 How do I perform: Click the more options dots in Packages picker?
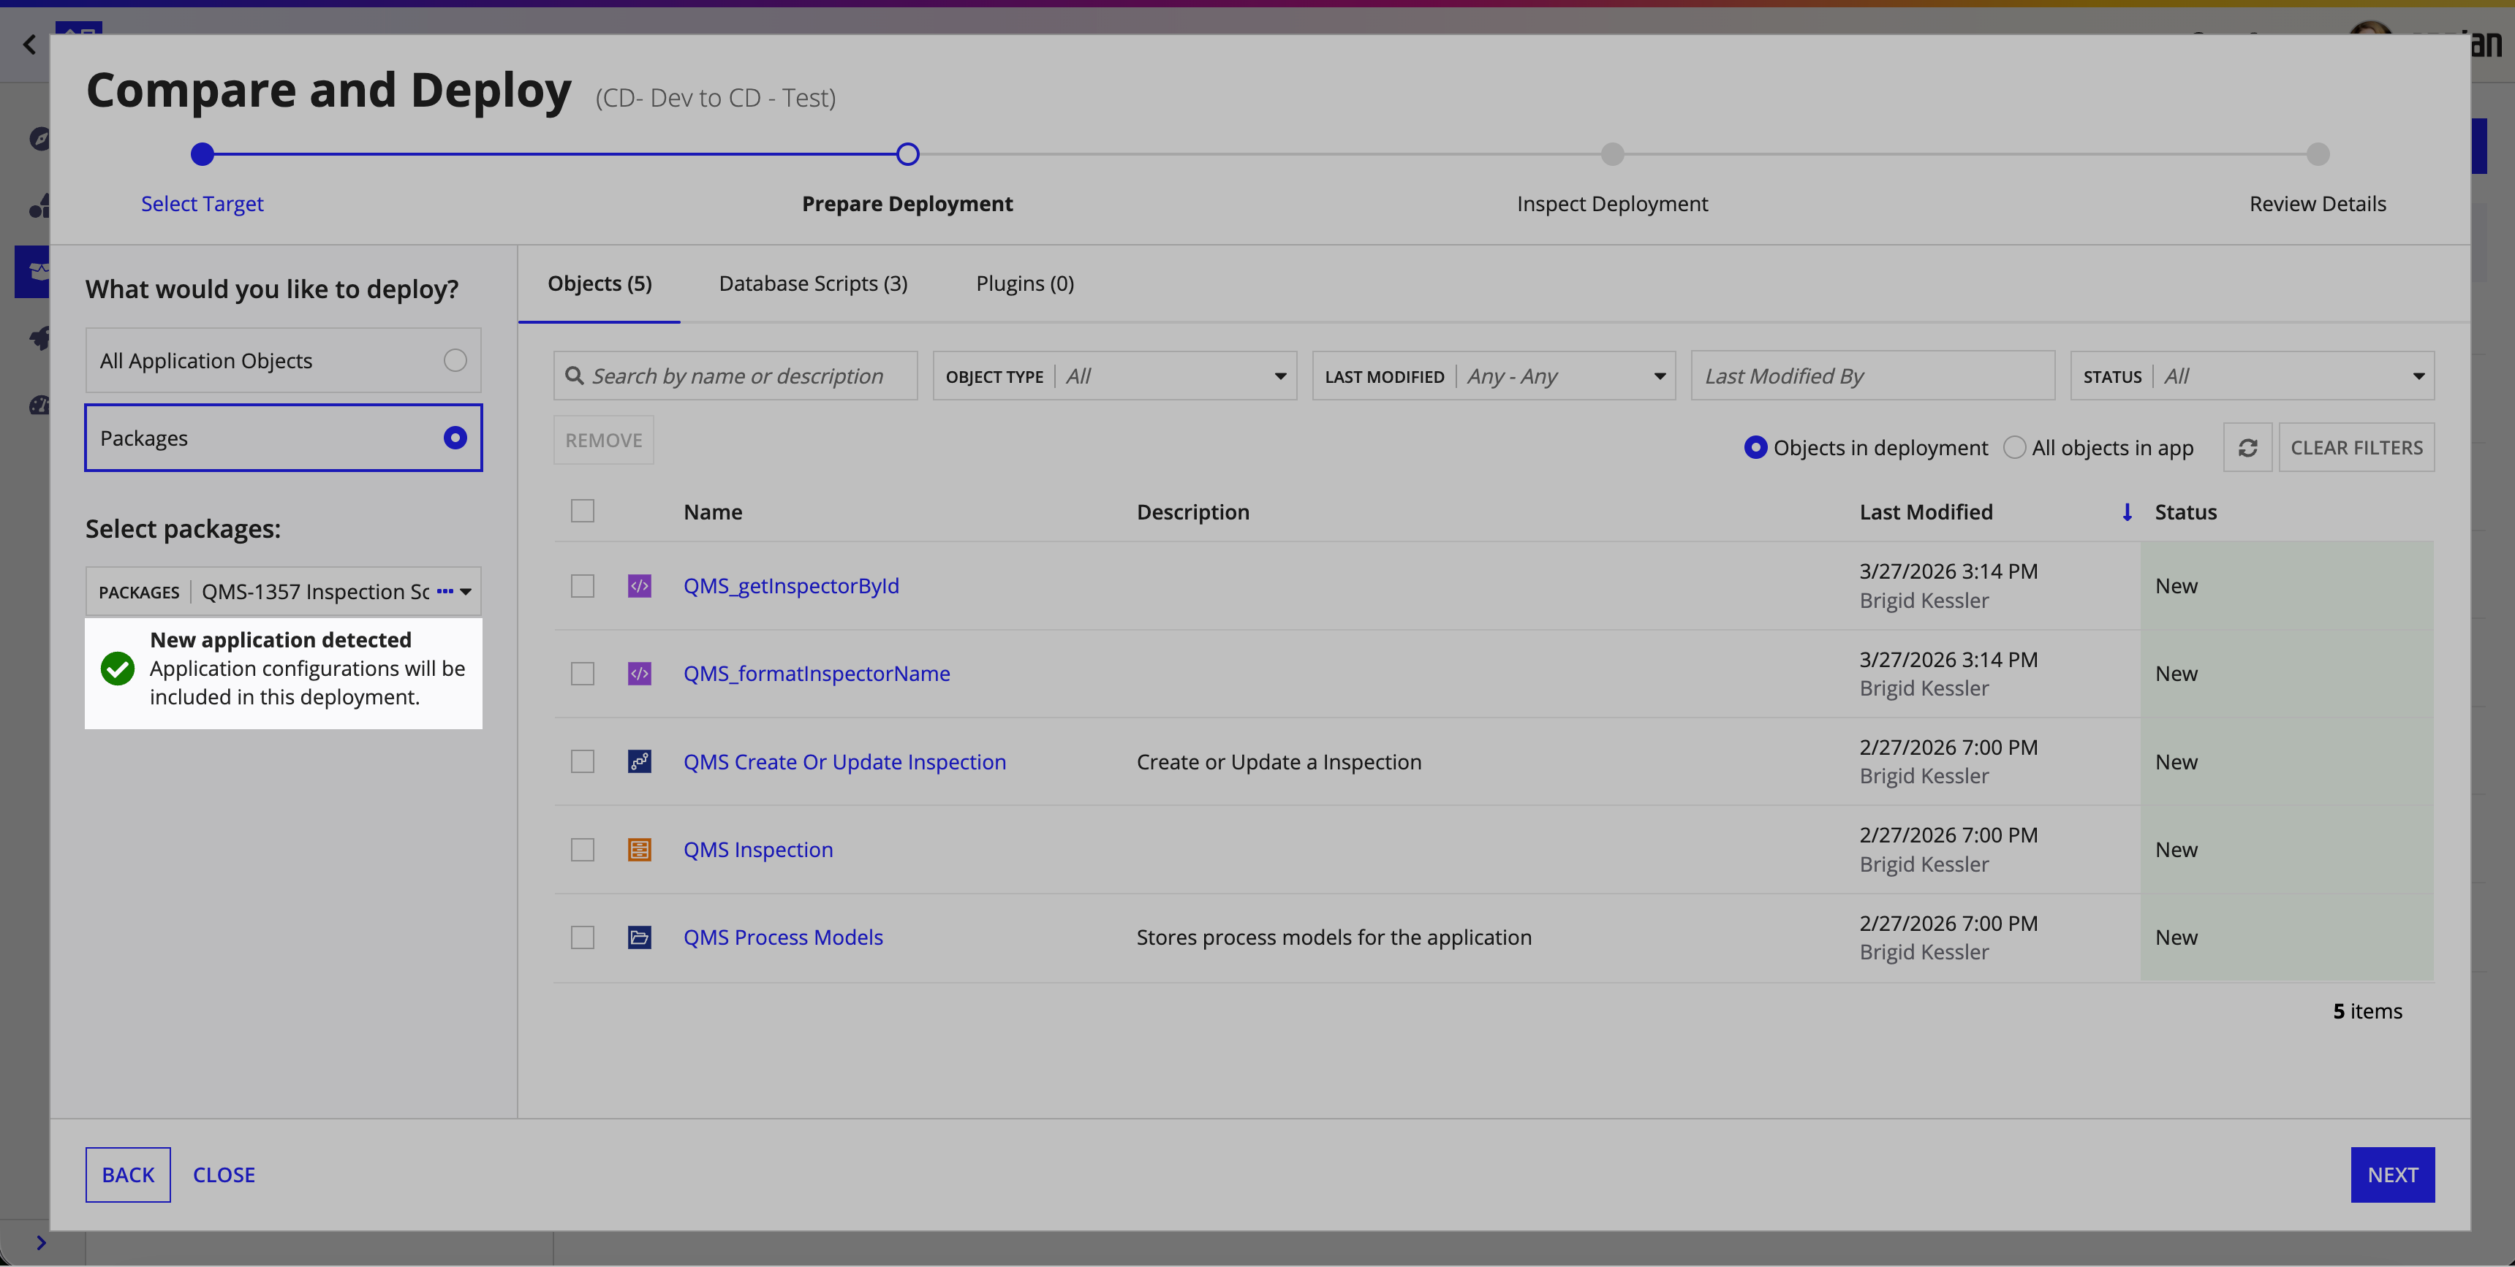445,592
